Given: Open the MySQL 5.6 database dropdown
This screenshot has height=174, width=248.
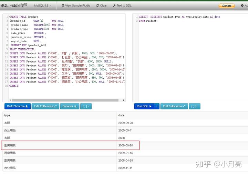Looking at the screenshot, I should pos(43,6).
